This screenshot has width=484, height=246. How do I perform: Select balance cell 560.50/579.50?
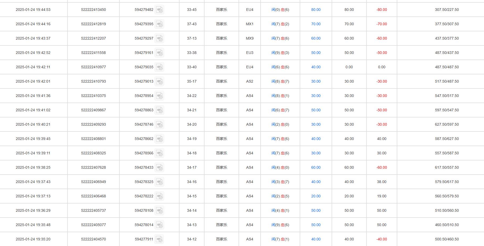click(447, 196)
